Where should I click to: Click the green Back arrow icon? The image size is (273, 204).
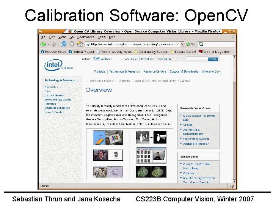pyautogui.click(x=43, y=44)
